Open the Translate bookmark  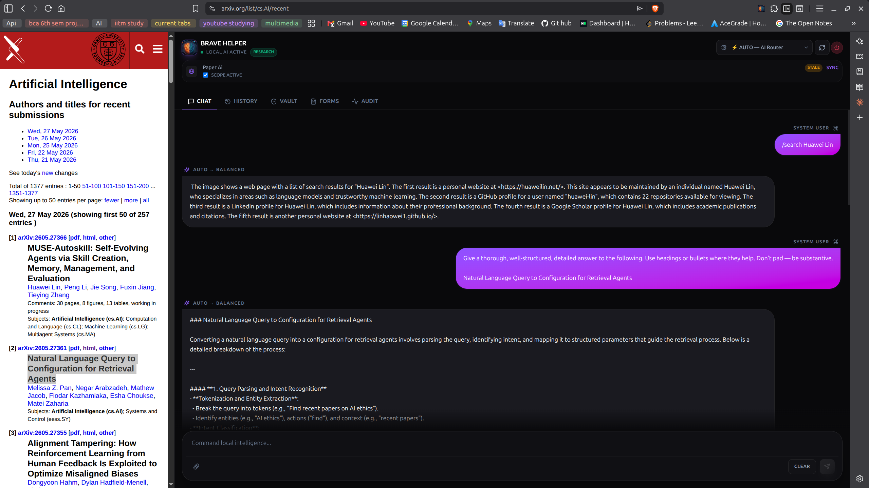tap(516, 23)
